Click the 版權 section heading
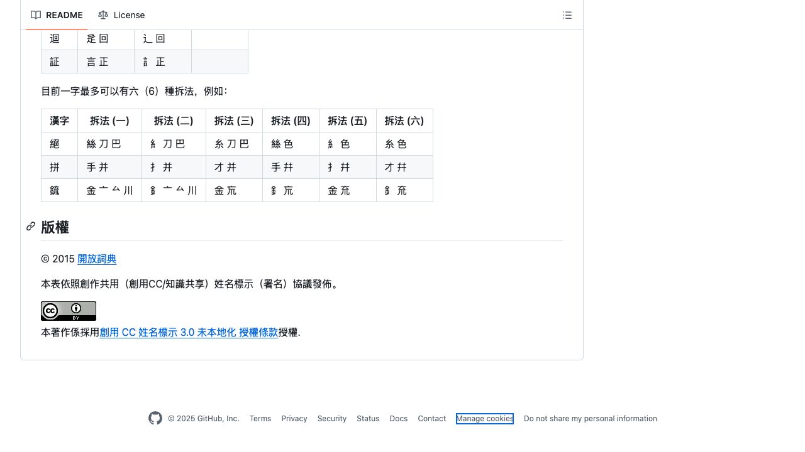The height and width of the screenshot is (452, 805). pos(55,227)
